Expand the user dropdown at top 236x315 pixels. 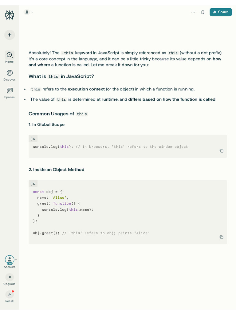tap(29, 12)
